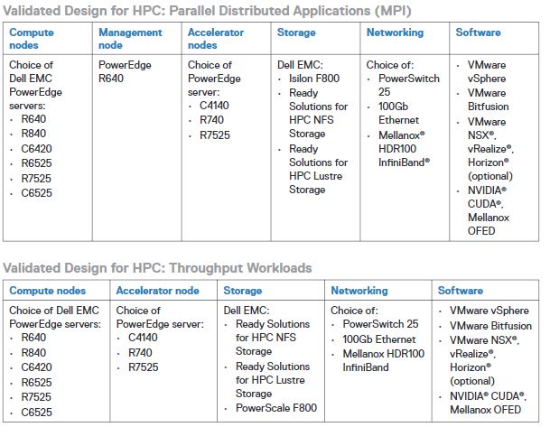
Task: Click the Software header in MPI table
Action: point(478,32)
